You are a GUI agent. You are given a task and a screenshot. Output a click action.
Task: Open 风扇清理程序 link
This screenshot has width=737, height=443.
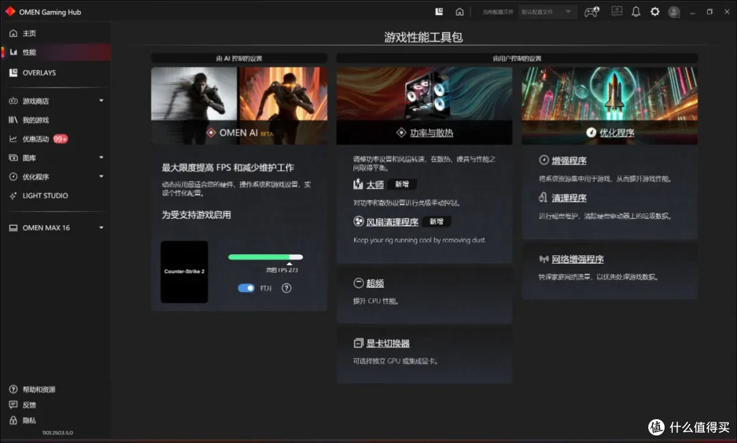(392, 222)
